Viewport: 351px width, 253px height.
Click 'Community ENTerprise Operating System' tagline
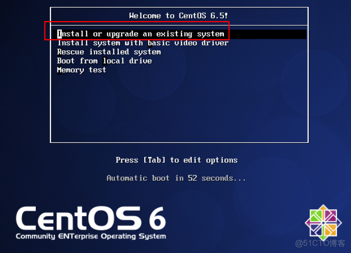click(91, 236)
